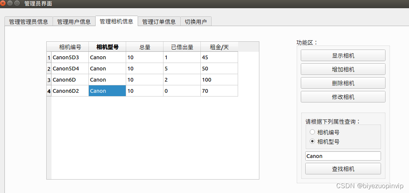The image size is (409, 193).
Task: Open the 管理用户信息 tab
Action: pyautogui.click(x=74, y=21)
